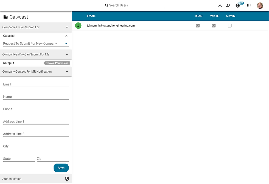Screen dimensions: 269x184
Task: Open the help question mark icon
Action: tap(238, 6)
